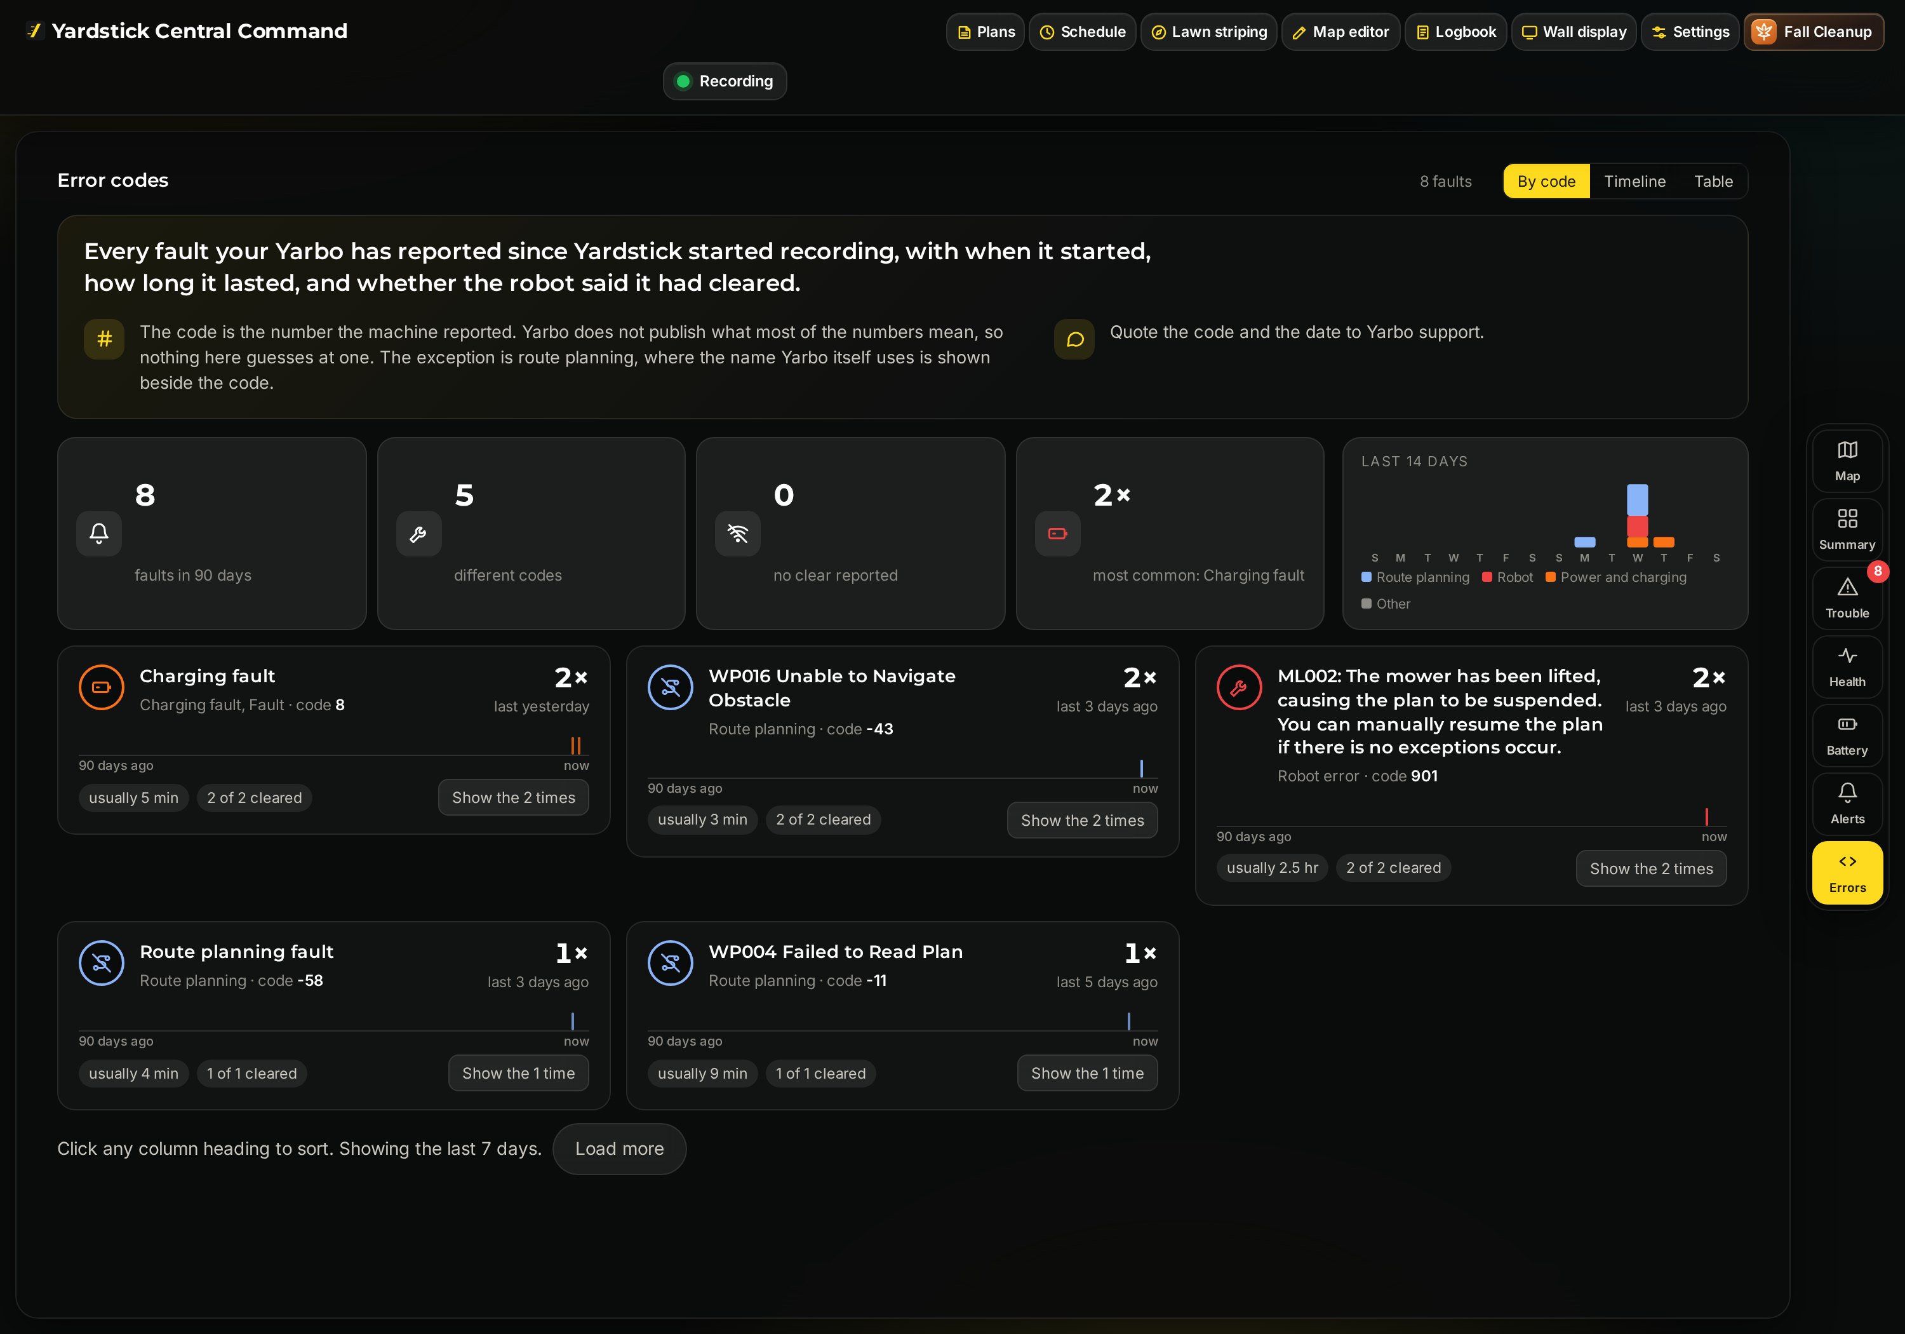Image resolution: width=1905 pixels, height=1334 pixels.
Task: Open Settings from top bar
Action: [x=1690, y=32]
